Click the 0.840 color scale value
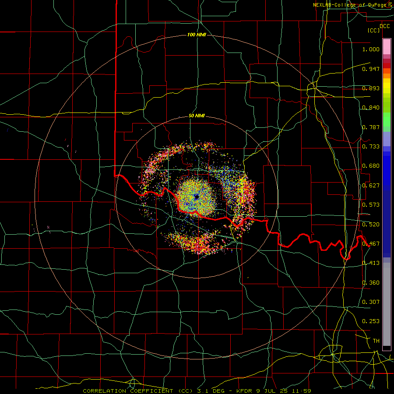This screenshot has height=394, width=394. click(371, 108)
